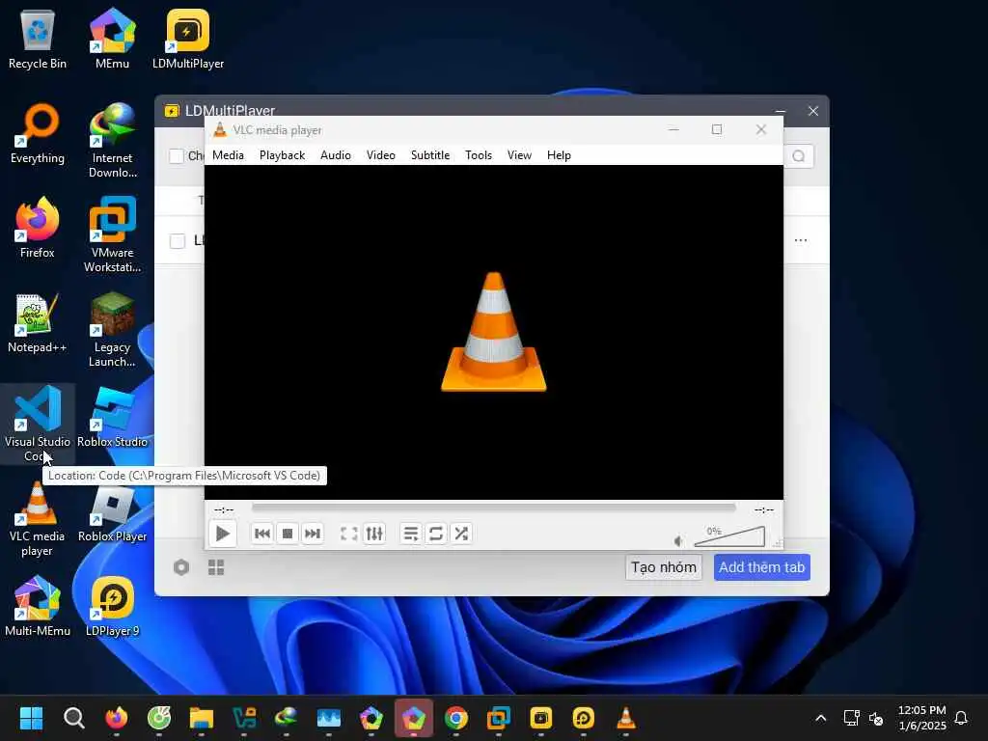Select Multi-MEmu desktop shortcut
The width and height of the screenshot is (988, 741).
coord(38,606)
